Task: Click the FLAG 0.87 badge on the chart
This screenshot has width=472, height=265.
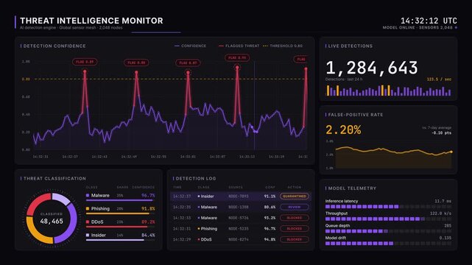Action: click(x=188, y=63)
